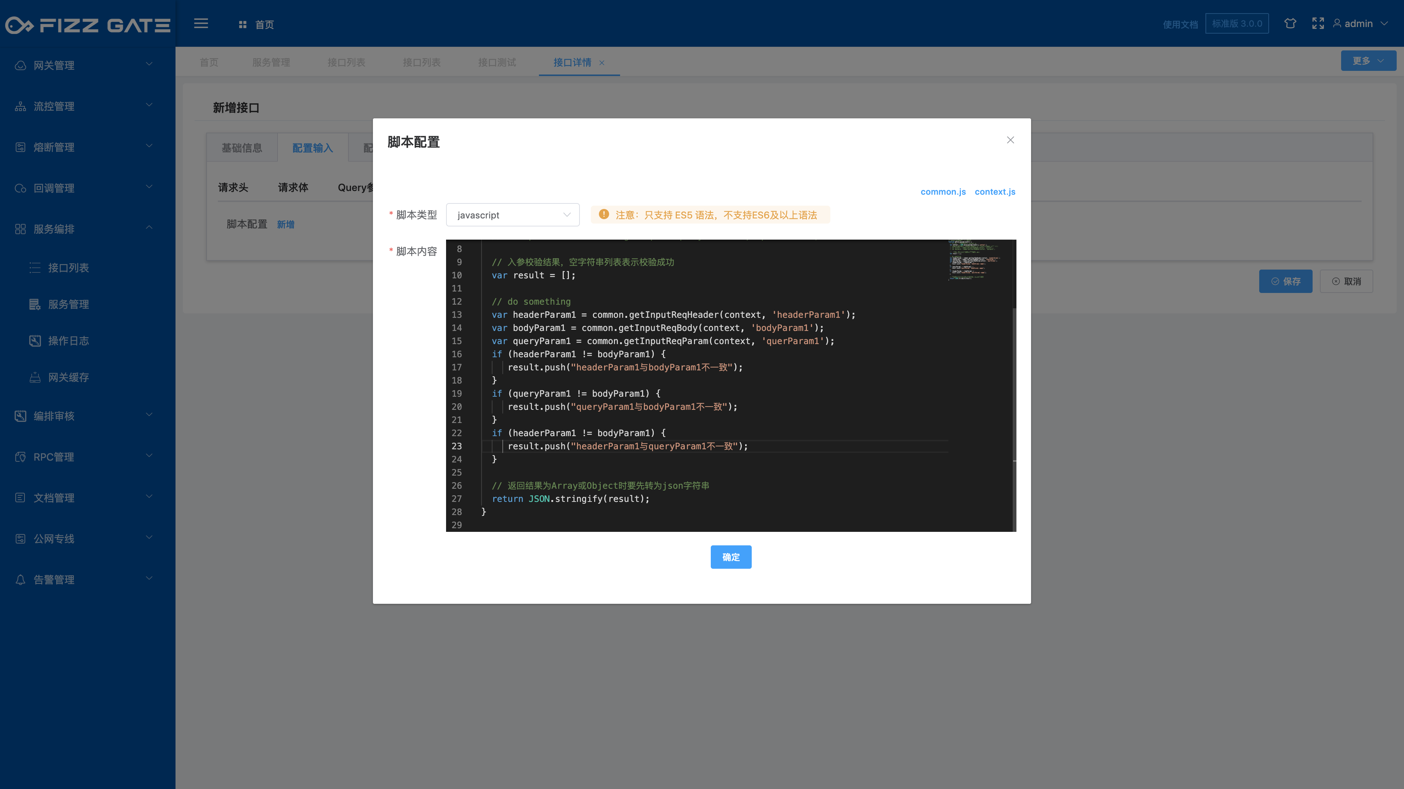Viewport: 1404px width, 789px height.
Task: Click 取消 button
Action: [x=1346, y=282]
